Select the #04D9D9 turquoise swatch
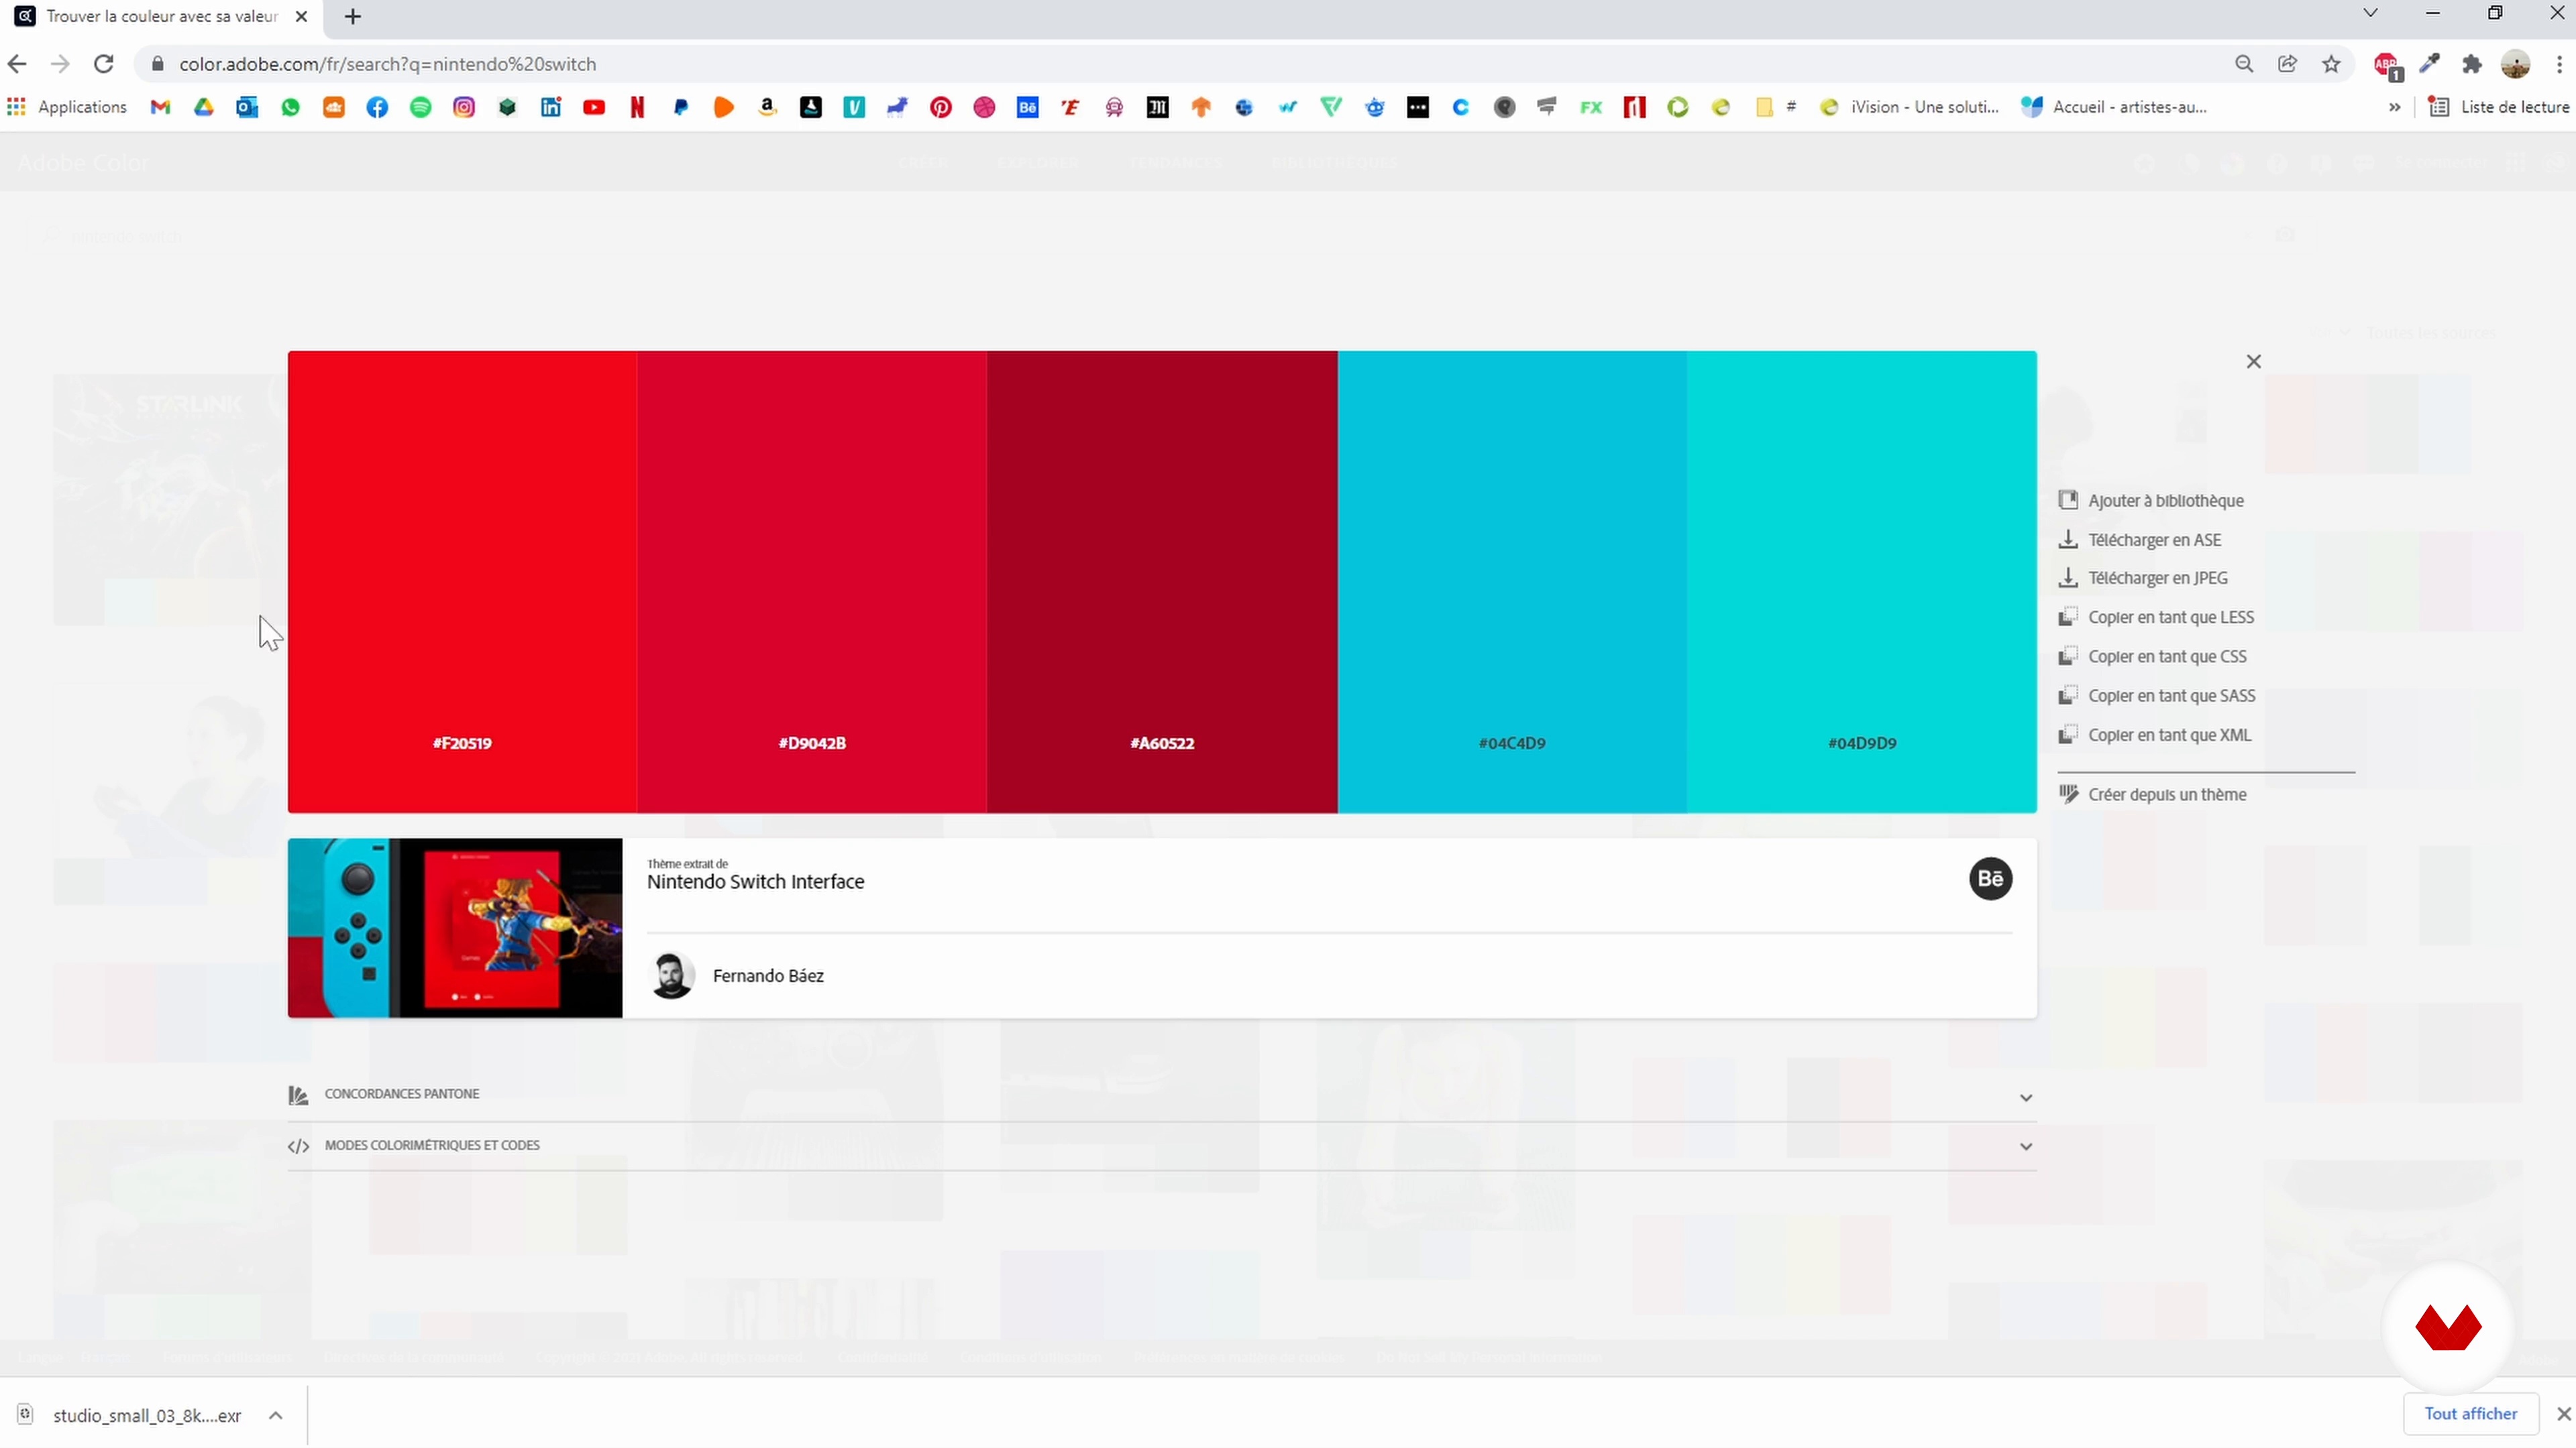The image size is (2576, 1448). 1862,582
